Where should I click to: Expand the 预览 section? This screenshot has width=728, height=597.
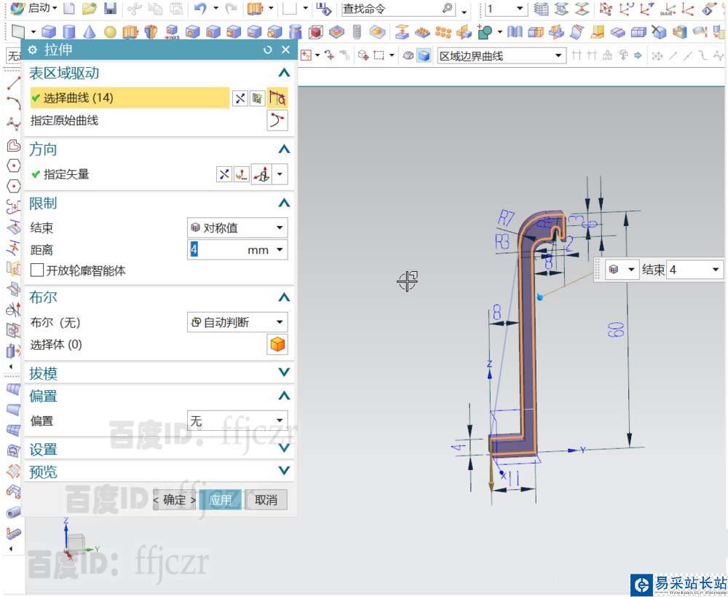point(284,472)
